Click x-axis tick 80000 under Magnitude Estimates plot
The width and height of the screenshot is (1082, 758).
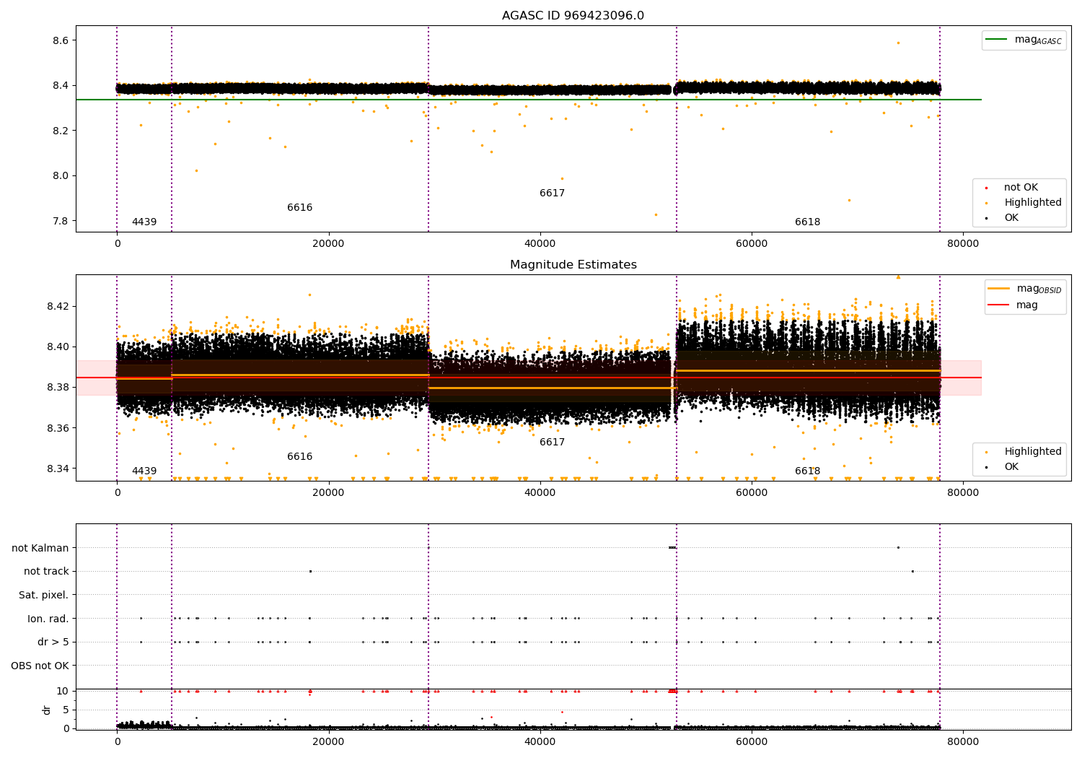click(963, 493)
